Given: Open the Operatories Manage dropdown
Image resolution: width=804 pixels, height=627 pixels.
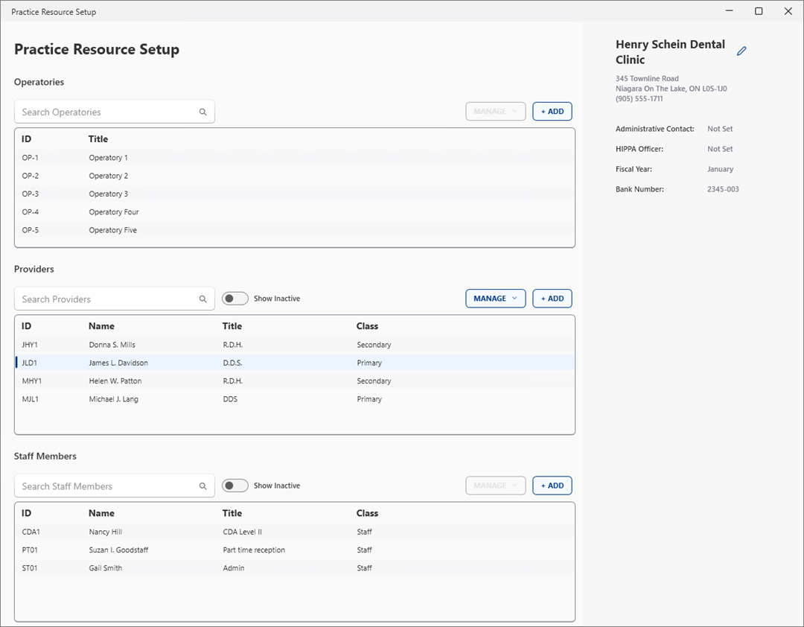Looking at the screenshot, I should (495, 112).
